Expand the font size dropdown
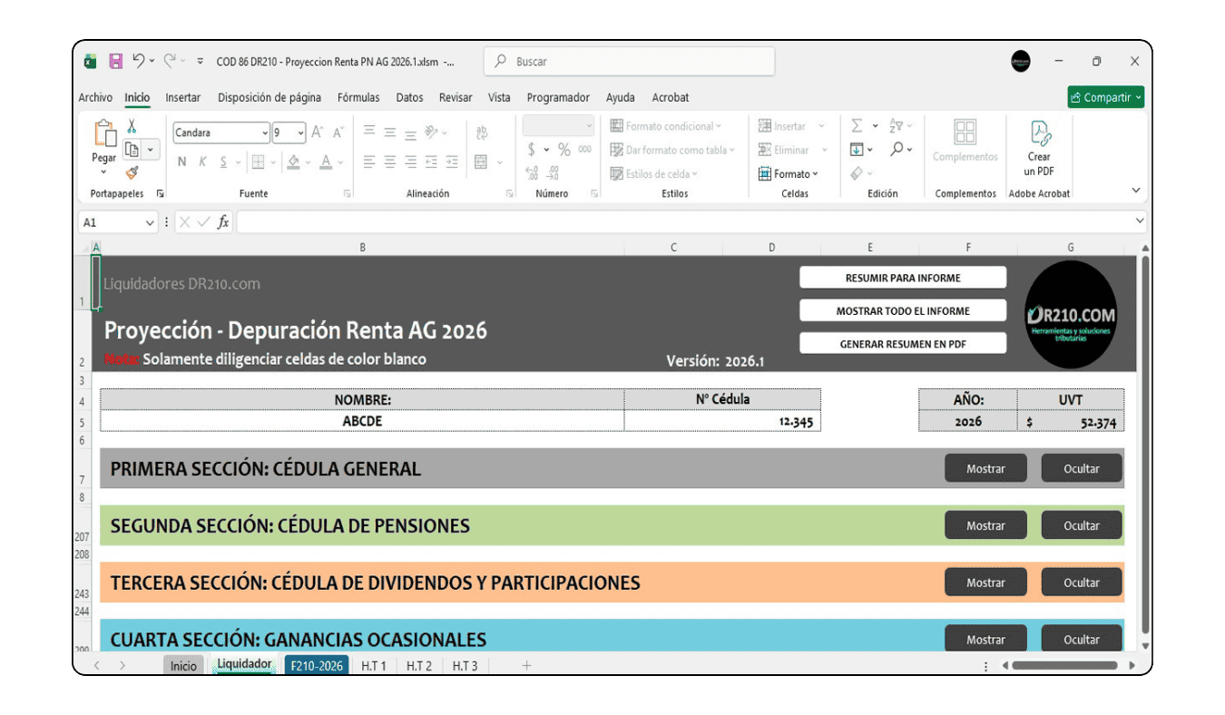The height and width of the screenshot is (715, 1225). [300, 132]
